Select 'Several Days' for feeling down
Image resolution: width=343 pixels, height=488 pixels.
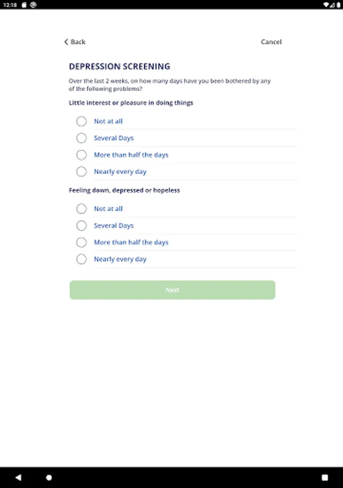pos(81,226)
